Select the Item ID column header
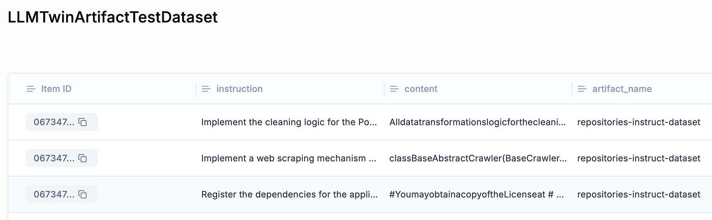The width and height of the screenshot is (712, 220). (x=56, y=89)
